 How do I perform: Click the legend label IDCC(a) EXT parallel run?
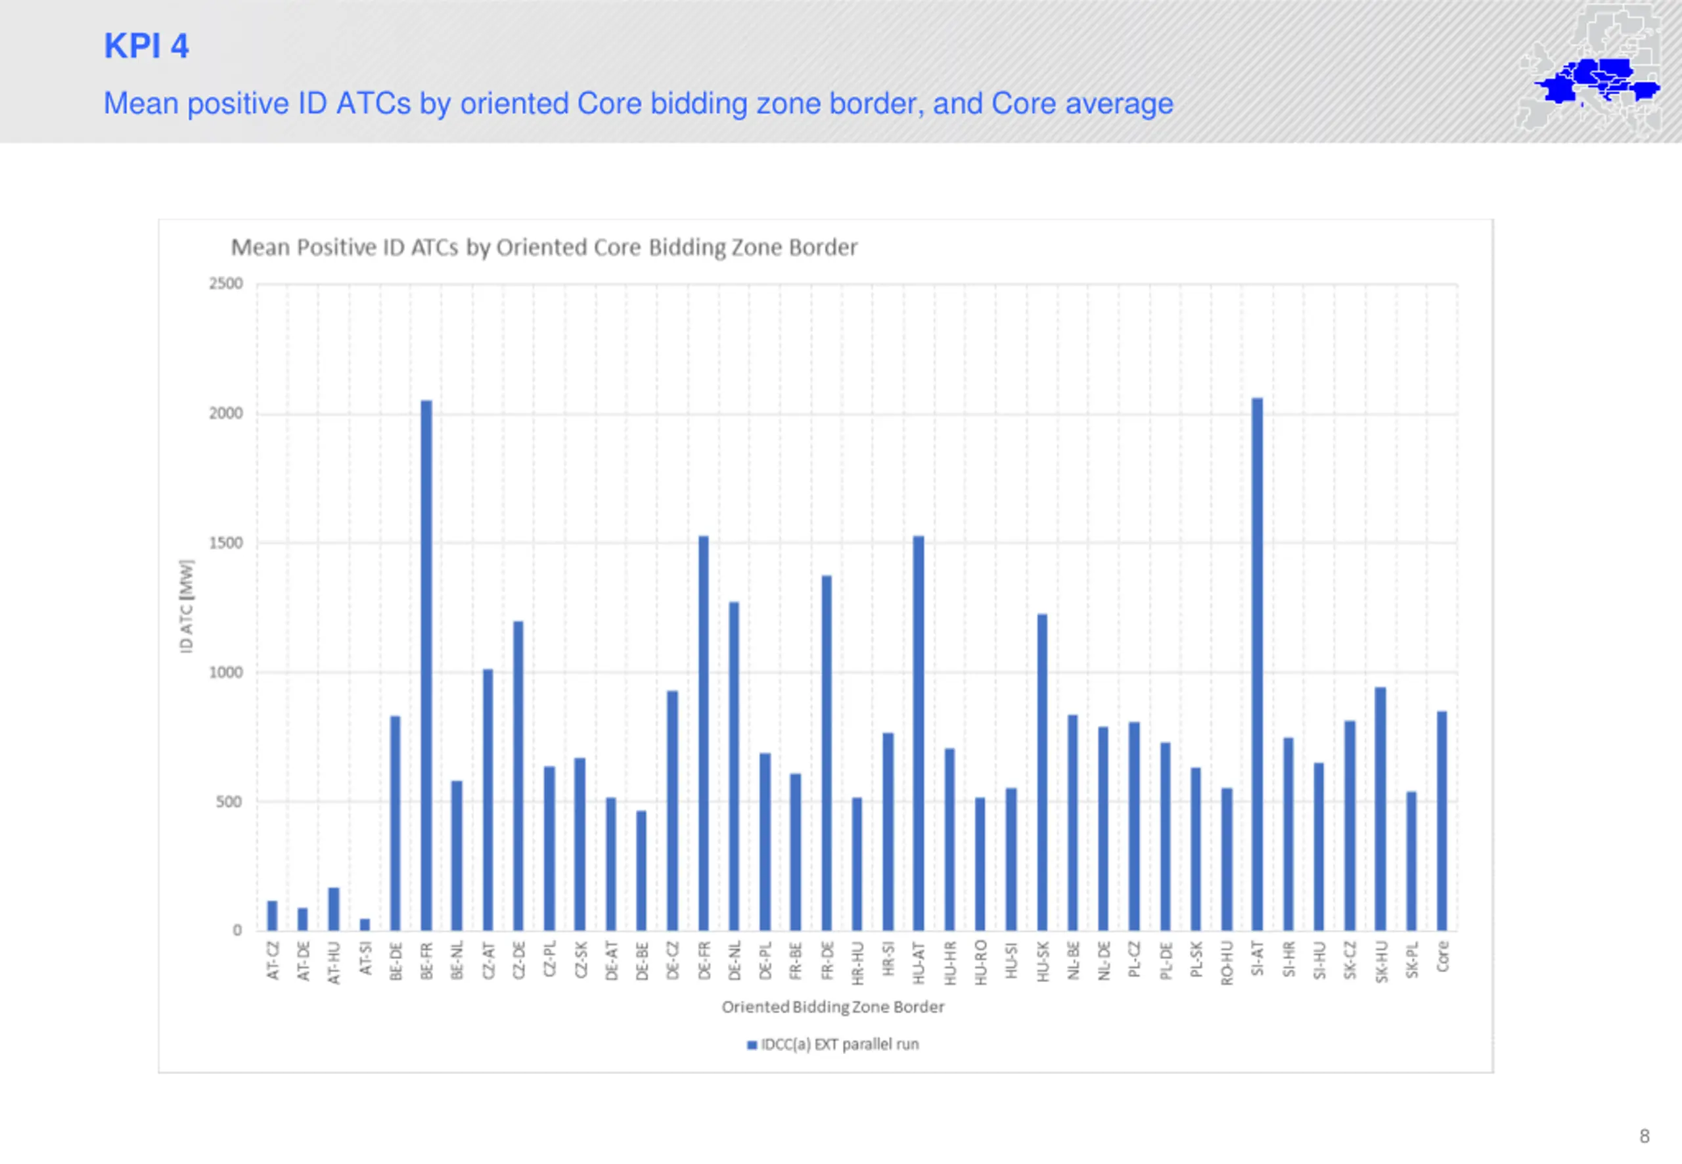click(x=840, y=1044)
